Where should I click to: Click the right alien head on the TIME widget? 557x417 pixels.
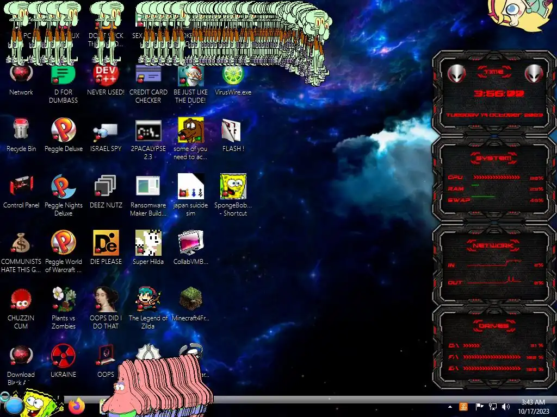tap(534, 74)
